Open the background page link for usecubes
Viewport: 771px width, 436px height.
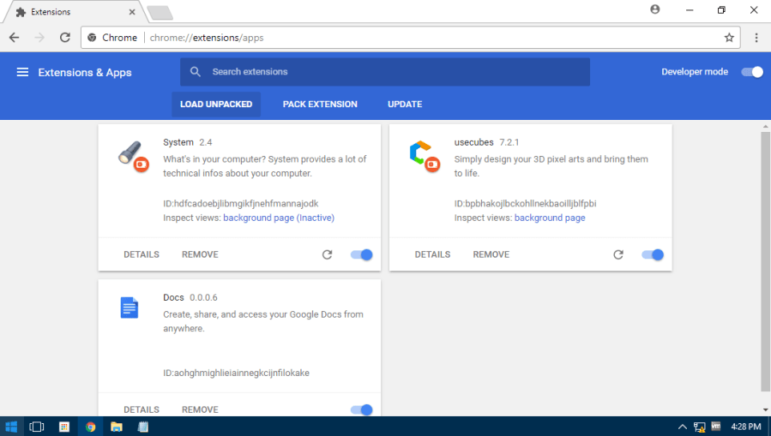tap(550, 218)
